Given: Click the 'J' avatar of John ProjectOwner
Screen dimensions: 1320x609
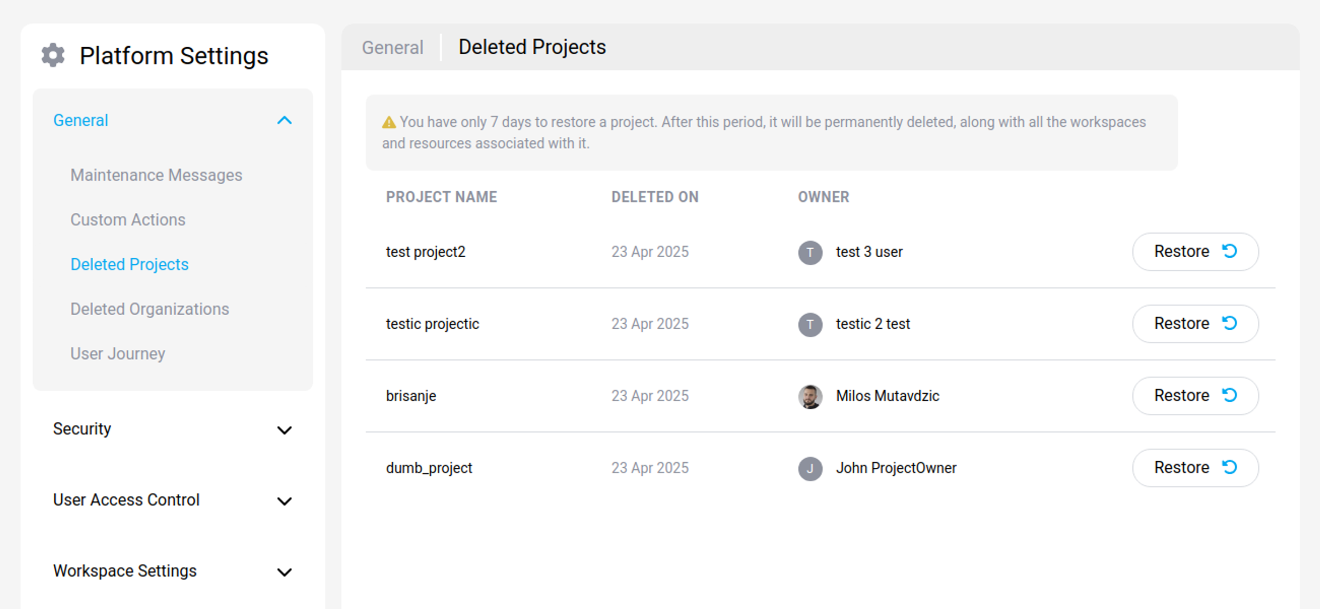Looking at the screenshot, I should 810,468.
